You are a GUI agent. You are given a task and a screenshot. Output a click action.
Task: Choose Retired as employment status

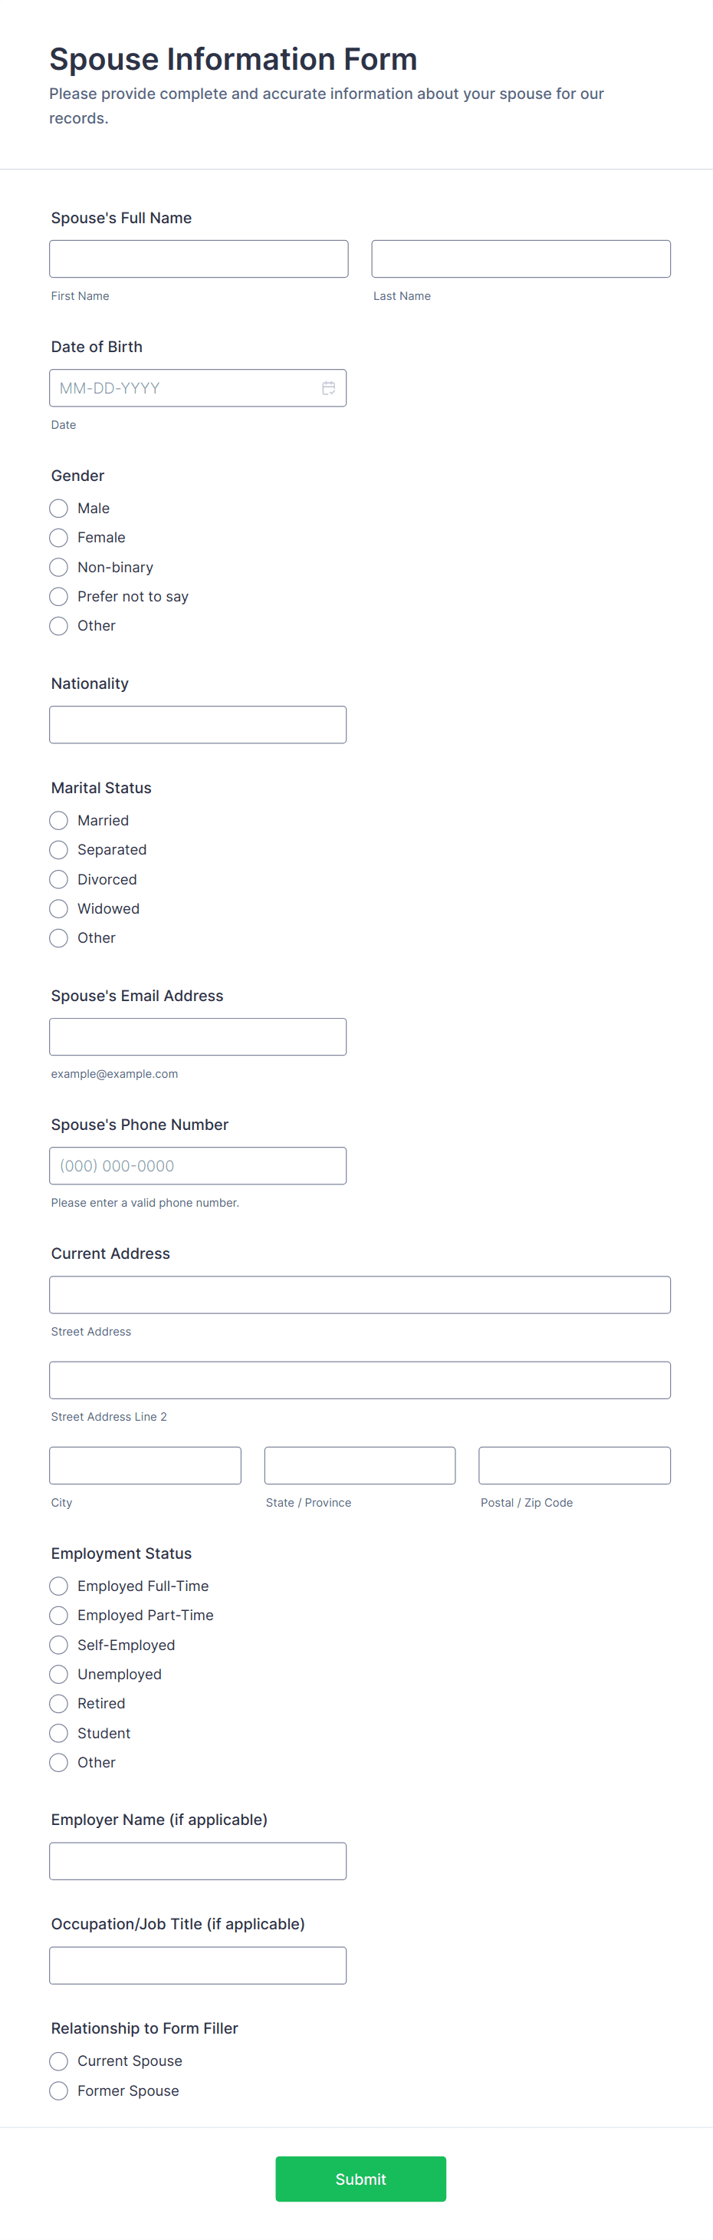[x=59, y=1704]
